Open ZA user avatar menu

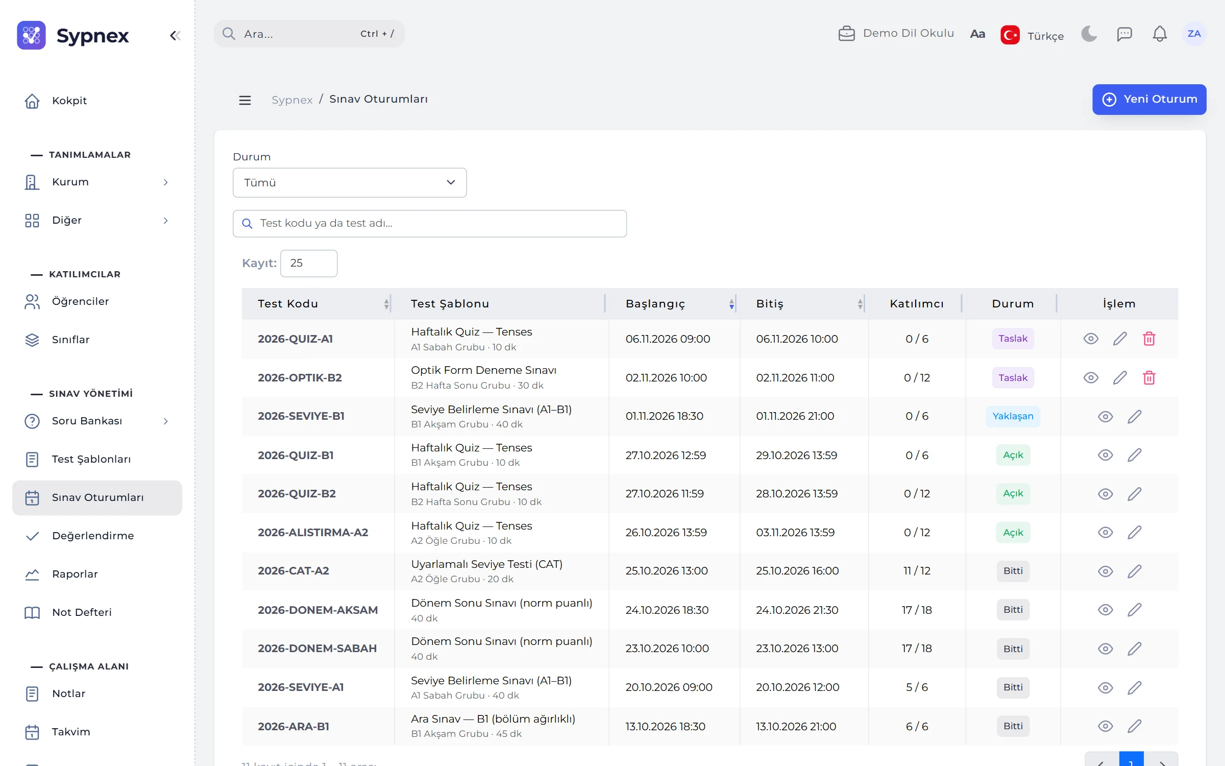click(1194, 34)
